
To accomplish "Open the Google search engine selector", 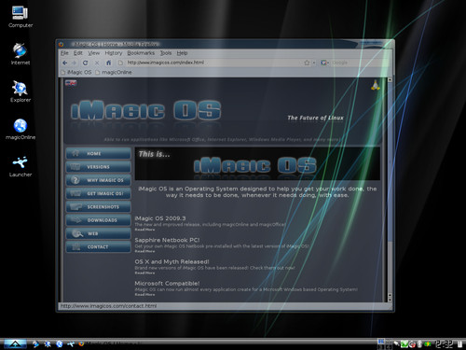I will coord(324,63).
